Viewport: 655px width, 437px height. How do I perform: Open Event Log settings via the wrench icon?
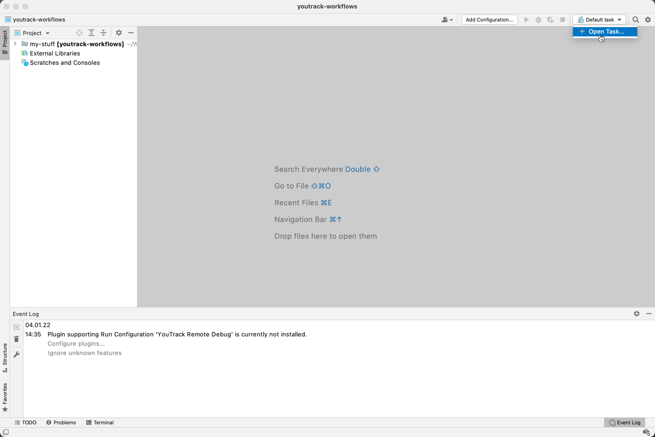tap(16, 354)
